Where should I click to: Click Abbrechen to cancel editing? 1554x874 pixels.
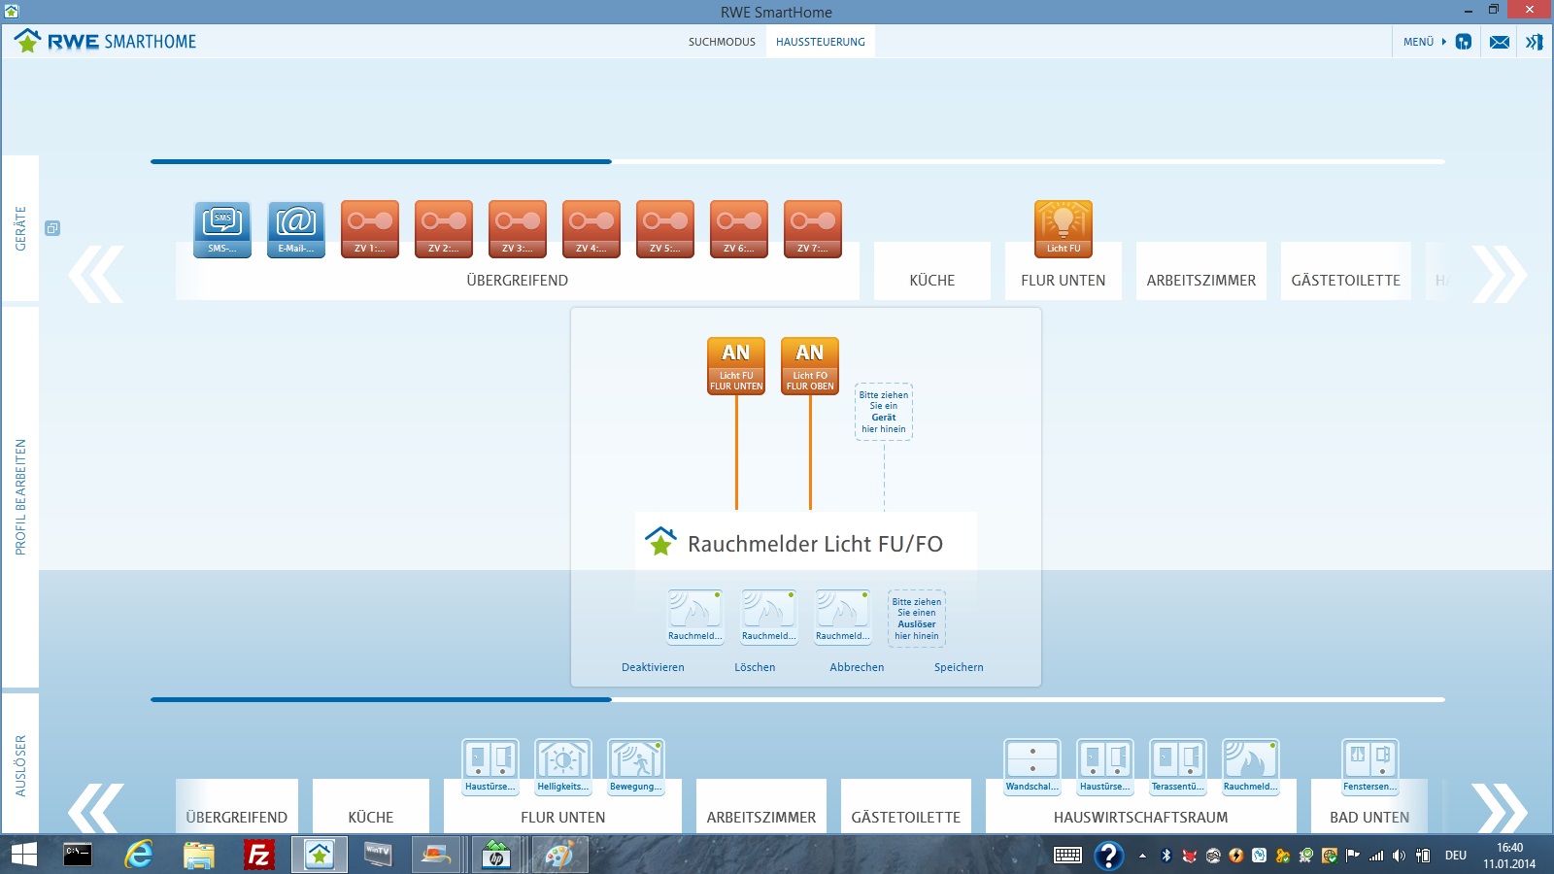click(857, 667)
